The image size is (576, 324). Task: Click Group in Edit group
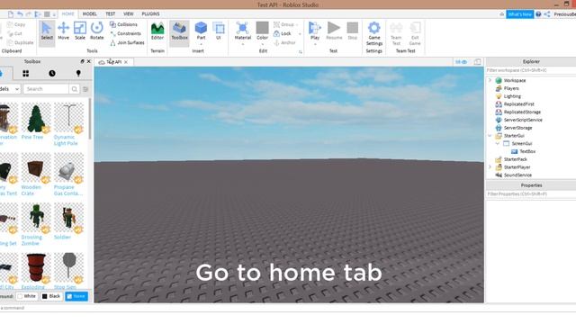[284, 24]
